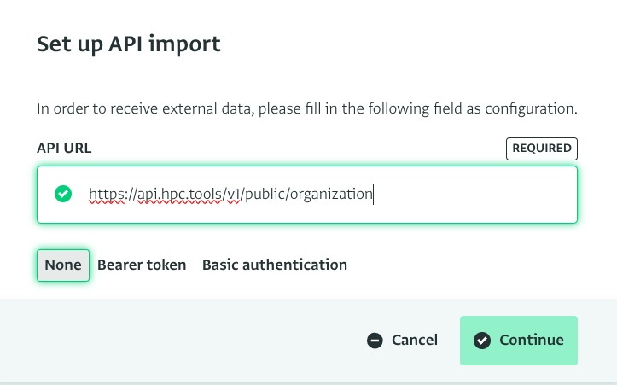Select the None authentication option
This screenshot has width=617, height=385.
pos(63,265)
